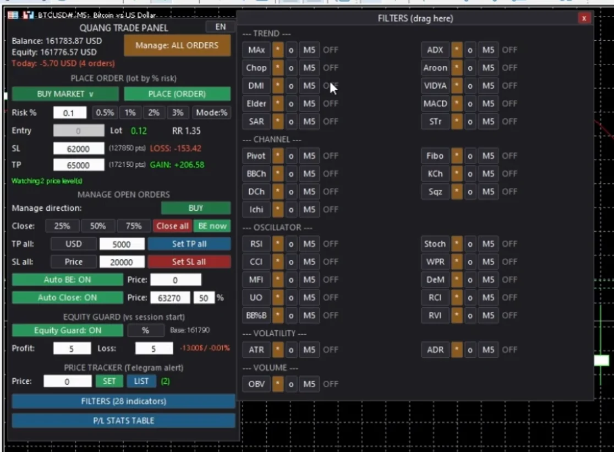
Task: Click the 'o' button next to BBCh
Action: [291, 174]
